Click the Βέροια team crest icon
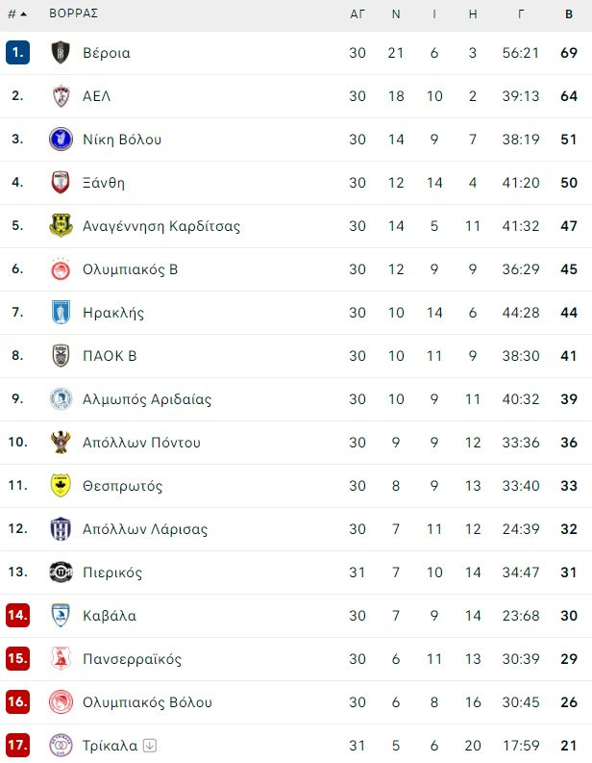Image resolution: width=592 pixels, height=763 pixels. [x=61, y=53]
